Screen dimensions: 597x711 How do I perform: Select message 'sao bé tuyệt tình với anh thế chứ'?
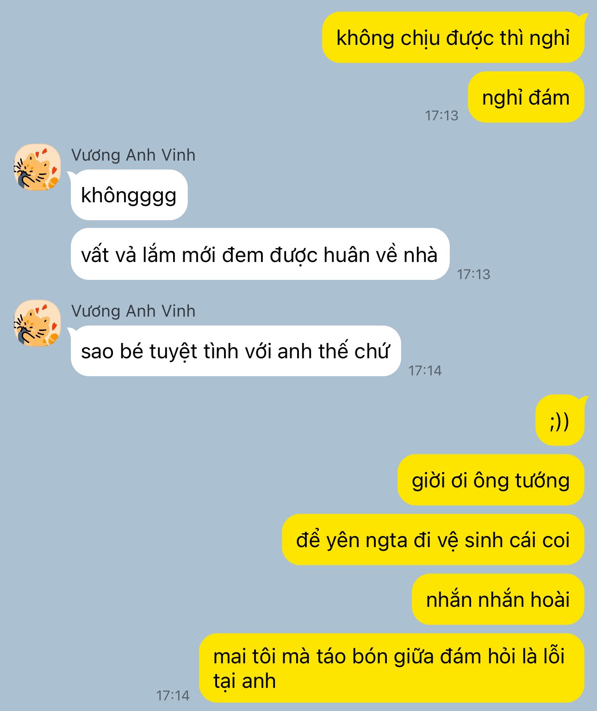236,351
